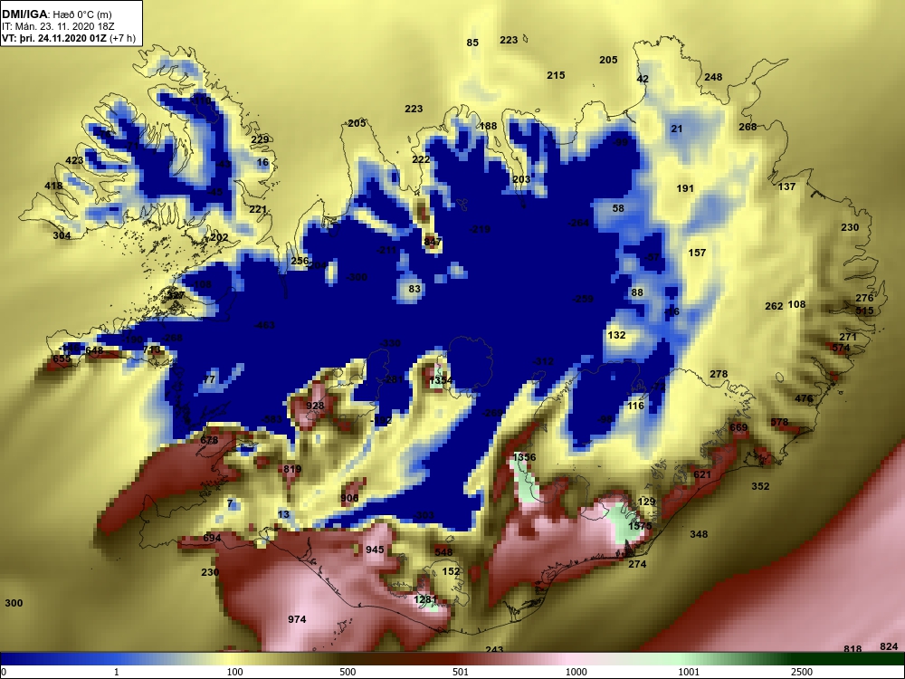Select the map value 215
The height and width of the screenshot is (679, 905).
coord(556,74)
